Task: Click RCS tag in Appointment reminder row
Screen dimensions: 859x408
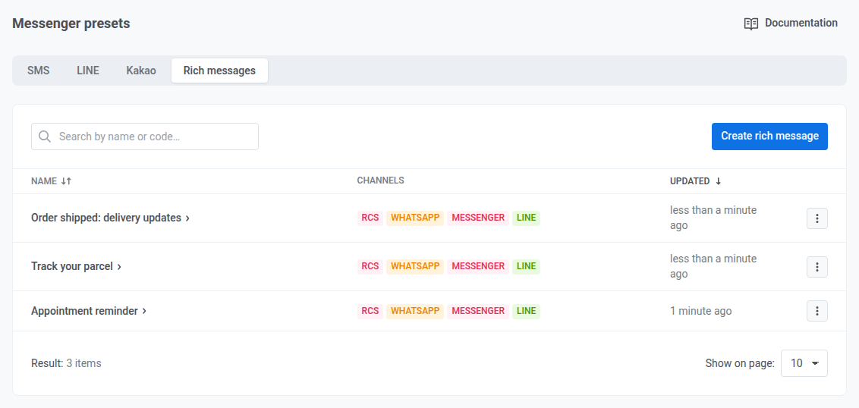Action: click(x=370, y=311)
